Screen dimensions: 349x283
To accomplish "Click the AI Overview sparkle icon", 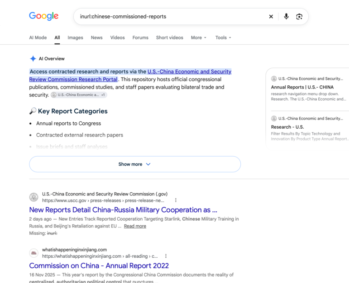I will (x=33, y=59).
